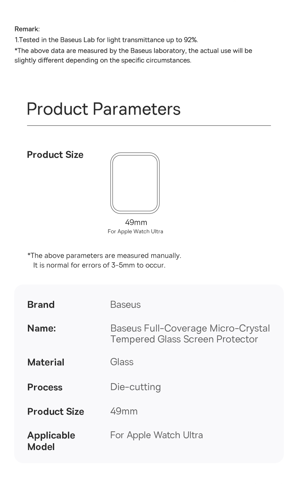Select the Die-cutting process value
Screen dimensions: 298x484
click(x=136, y=387)
